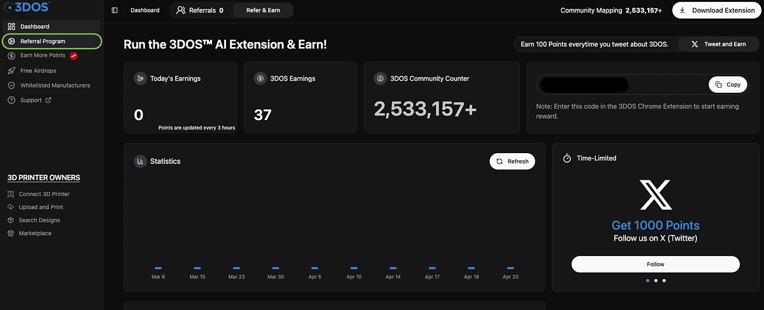Click the Referral Program gear icon
This screenshot has width=764, height=310.
[11, 41]
